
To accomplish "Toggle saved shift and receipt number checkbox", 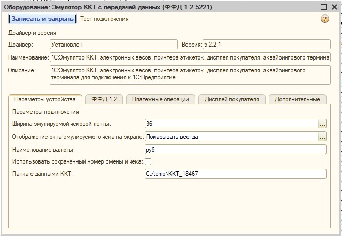I will click(148, 162).
